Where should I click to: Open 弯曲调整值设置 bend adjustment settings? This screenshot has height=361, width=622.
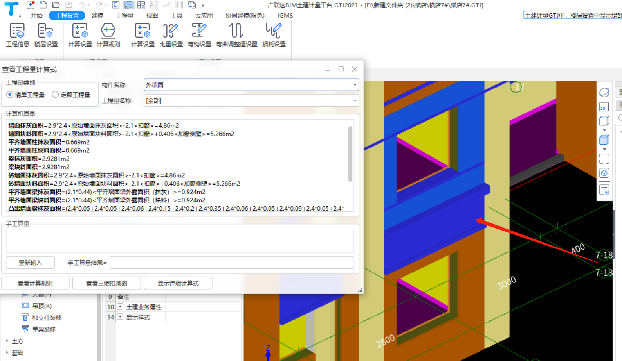click(x=237, y=35)
